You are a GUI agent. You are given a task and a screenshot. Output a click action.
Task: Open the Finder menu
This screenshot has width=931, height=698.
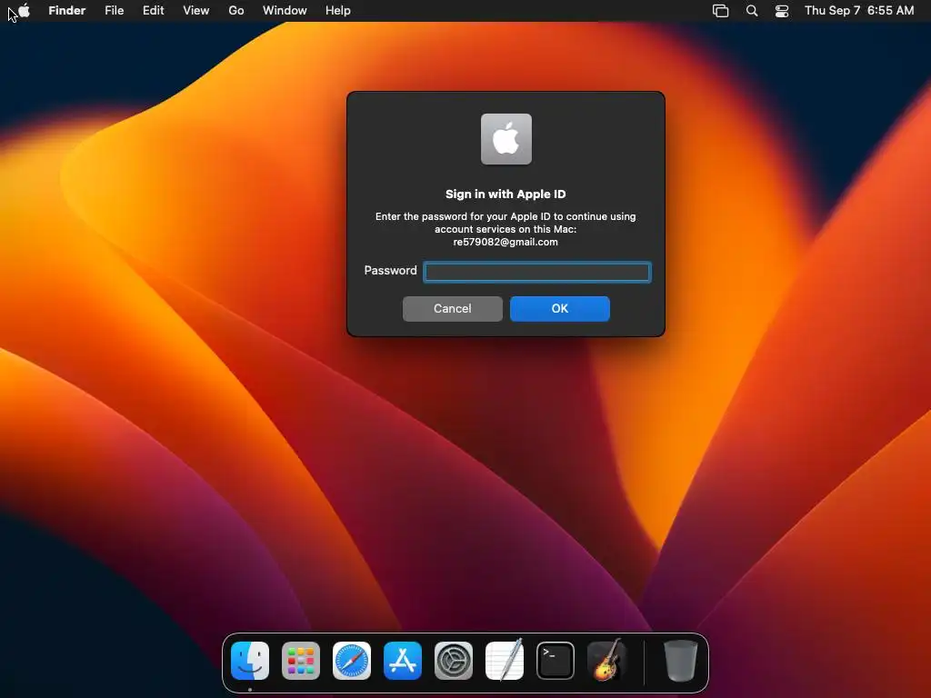coord(67,11)
